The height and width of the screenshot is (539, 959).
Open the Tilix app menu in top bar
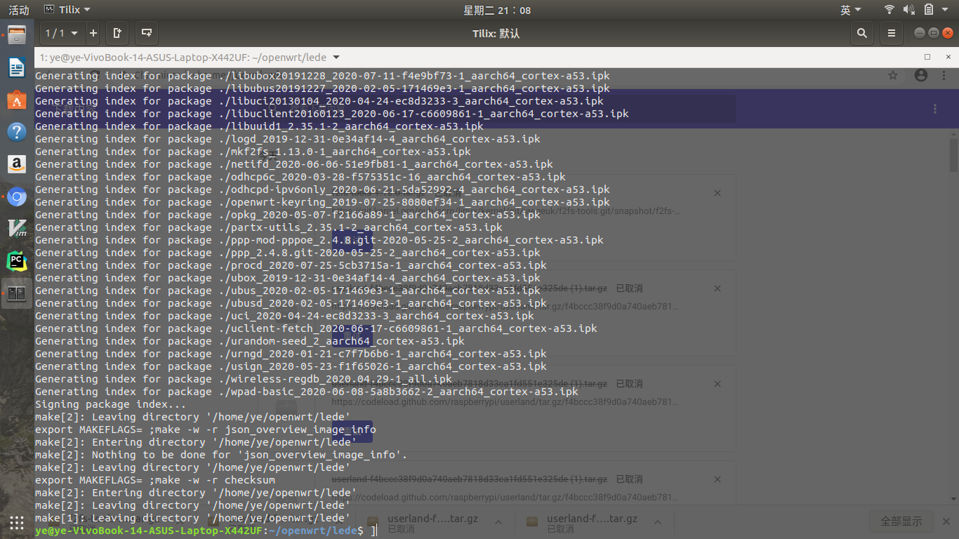(67, 10)
